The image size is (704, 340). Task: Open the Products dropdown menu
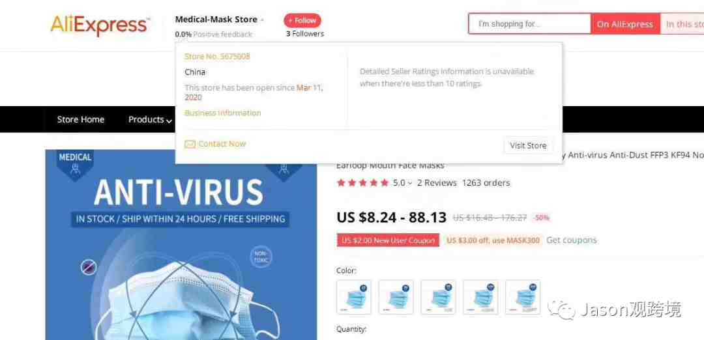150,119
